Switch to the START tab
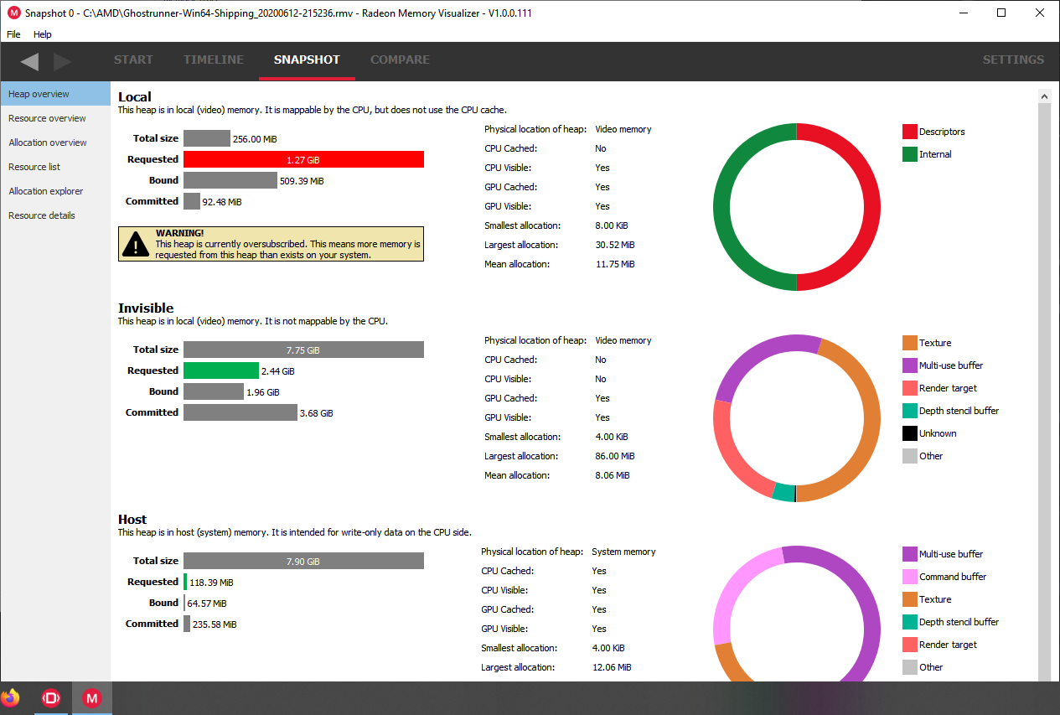Screen dimensions: 1060x715 (133, 60)
